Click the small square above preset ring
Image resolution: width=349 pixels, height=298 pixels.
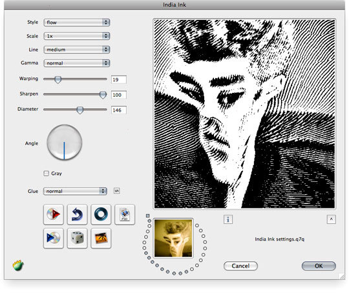click(147, 215)
